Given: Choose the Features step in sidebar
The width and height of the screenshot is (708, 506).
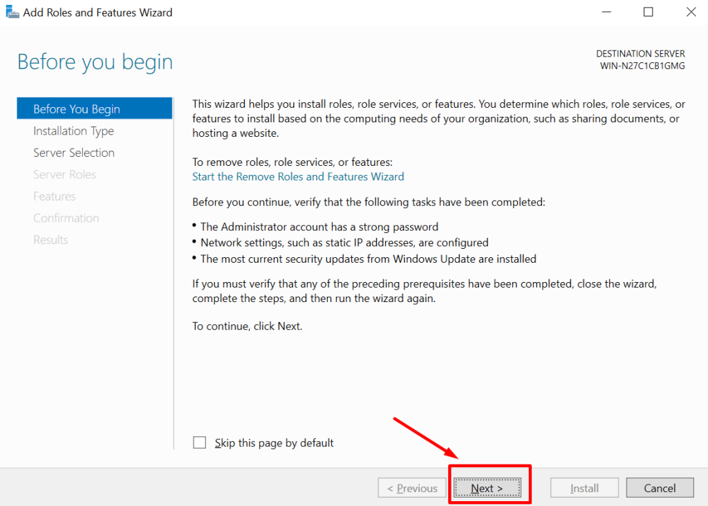Looking at the screenshot, I should tap(55, 196).
